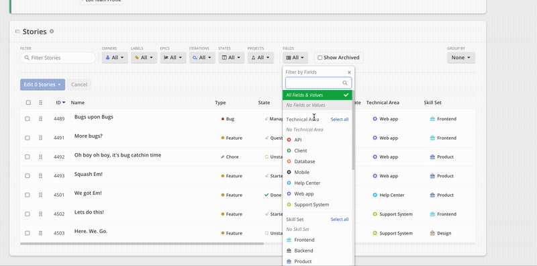Screen dimensions: 537x266
Task: Check the box for story 4502
Action: click(x=28, y=214)
